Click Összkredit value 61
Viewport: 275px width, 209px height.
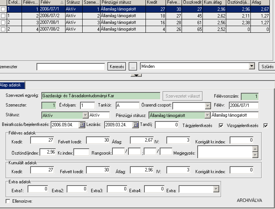(192, 22)
